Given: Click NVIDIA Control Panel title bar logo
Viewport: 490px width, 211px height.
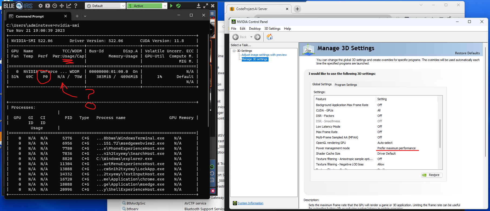Looking at the screenshot, I should (234, 22).
